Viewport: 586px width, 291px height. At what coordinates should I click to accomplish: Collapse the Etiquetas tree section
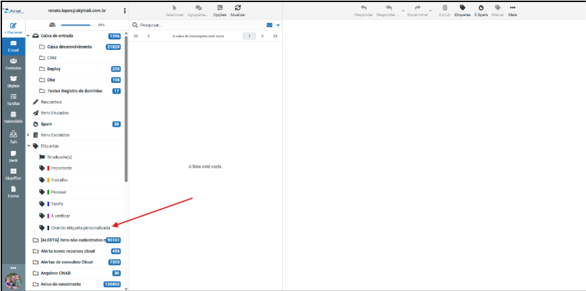pos(28,145)
